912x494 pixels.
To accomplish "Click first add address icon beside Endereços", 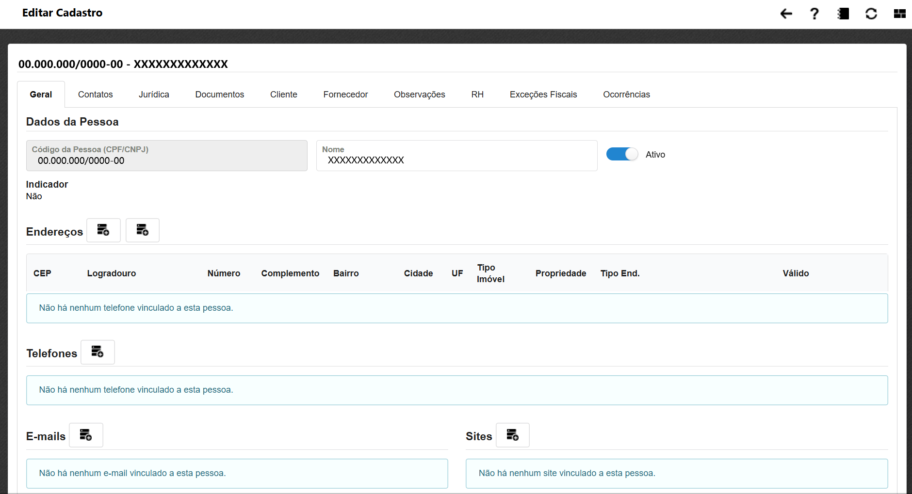I will [103, 230].
